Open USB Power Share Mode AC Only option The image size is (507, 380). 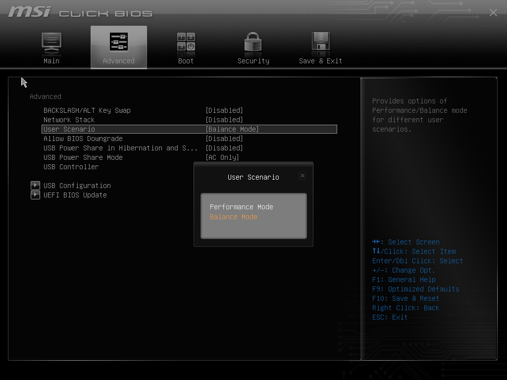(222, 157)
